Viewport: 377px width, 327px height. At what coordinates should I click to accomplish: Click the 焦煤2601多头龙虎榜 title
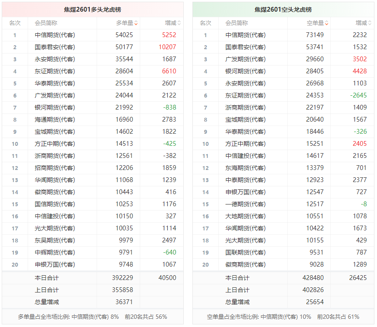tap(93, 9)
